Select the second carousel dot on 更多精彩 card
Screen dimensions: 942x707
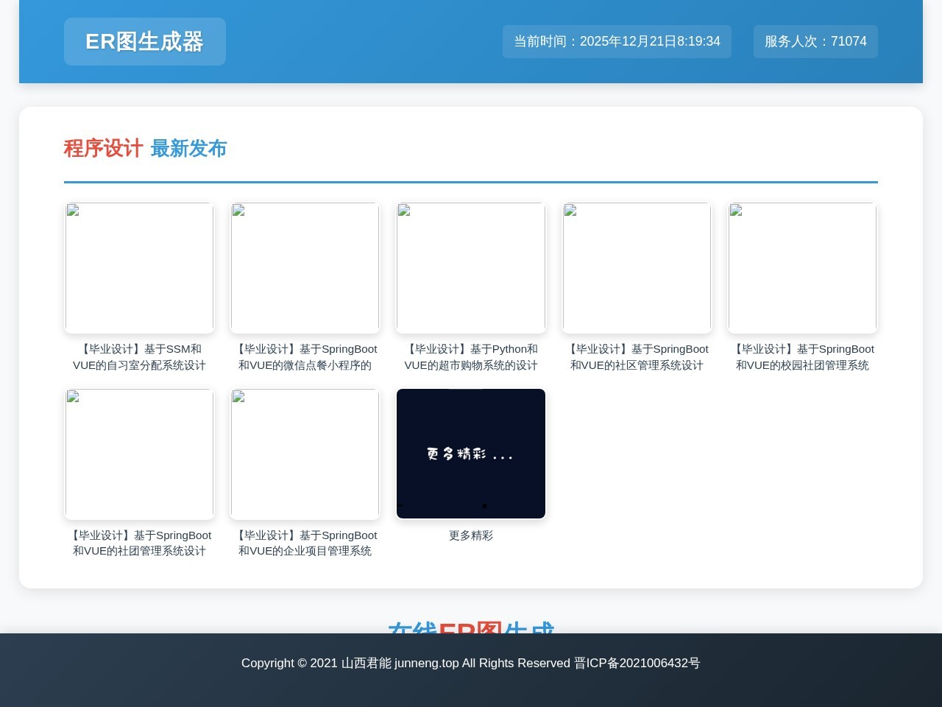pos(484,506)
